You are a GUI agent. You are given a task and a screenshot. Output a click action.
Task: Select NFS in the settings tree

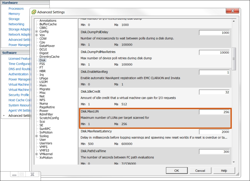point(42,100)
